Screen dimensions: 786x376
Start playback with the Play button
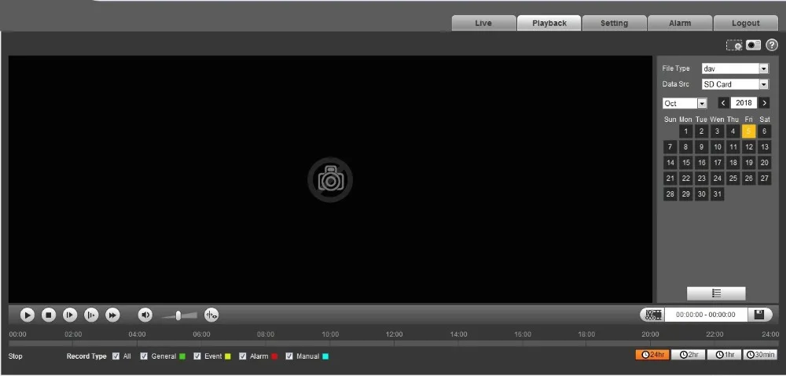tap(27, 315)
